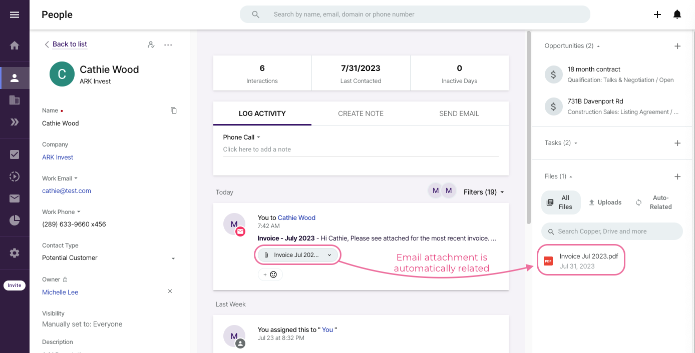Image resolution: width=695 pixels, height=353 pixels.
Task: Click the phone number (289) 633-9660 x456
Action: click(74, 224)
